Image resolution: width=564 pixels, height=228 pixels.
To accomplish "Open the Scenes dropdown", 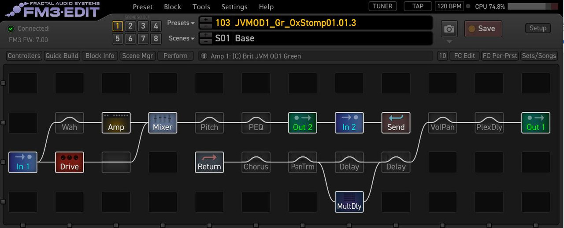I will (x=182, y=38).
